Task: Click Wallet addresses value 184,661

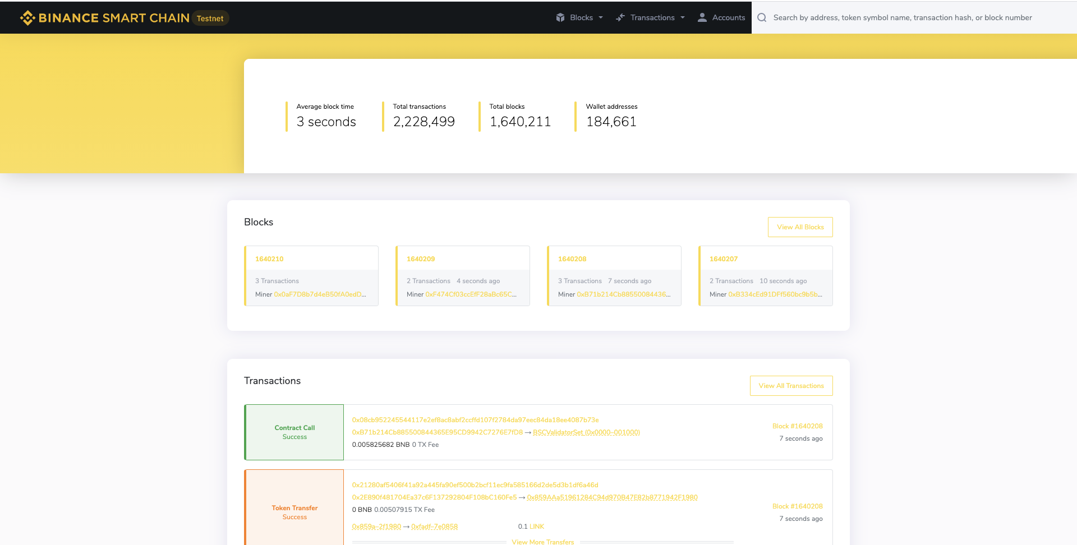Action: point(611,122)
